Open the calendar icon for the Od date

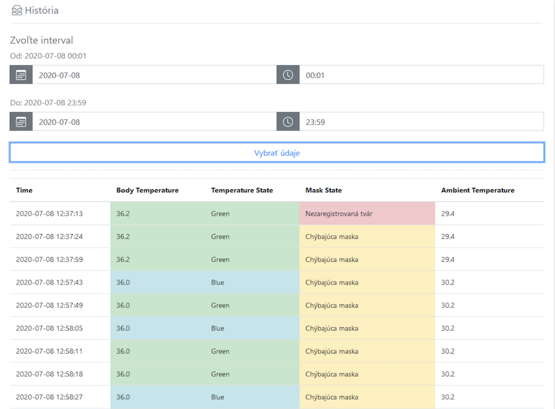[x=21, y=75]
